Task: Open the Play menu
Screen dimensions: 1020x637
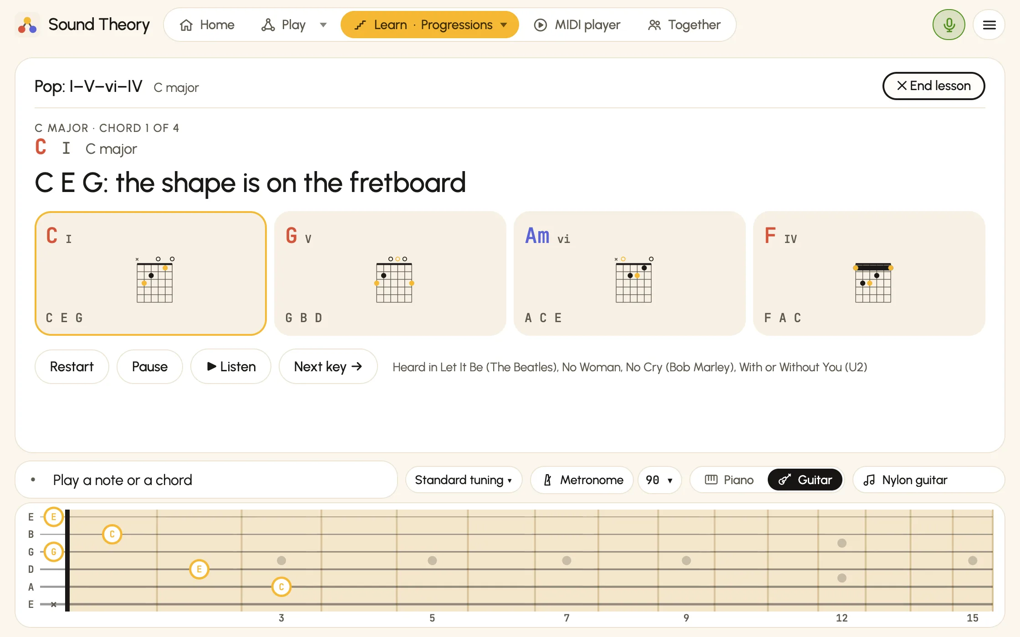Action: pyautogui.click(x=284, y=25)
